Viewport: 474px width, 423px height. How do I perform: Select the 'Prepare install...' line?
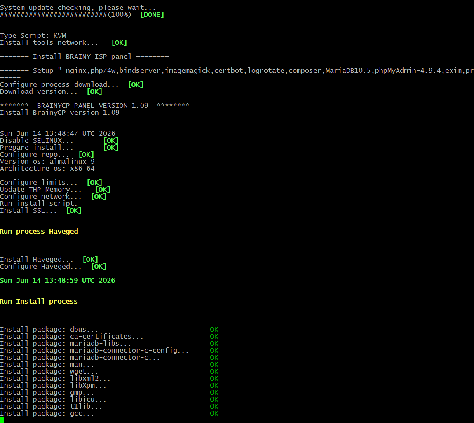(59, 148)
